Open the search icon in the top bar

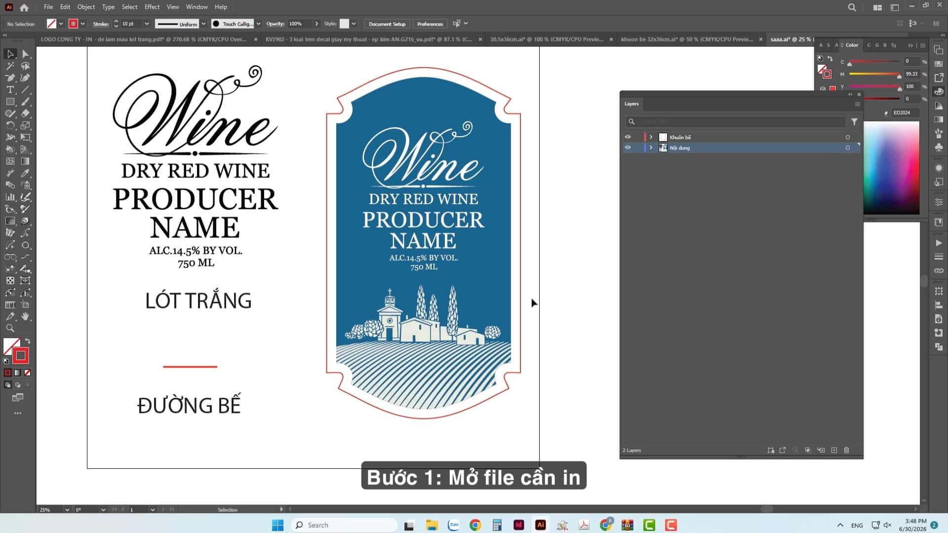(x=852, y=7)
